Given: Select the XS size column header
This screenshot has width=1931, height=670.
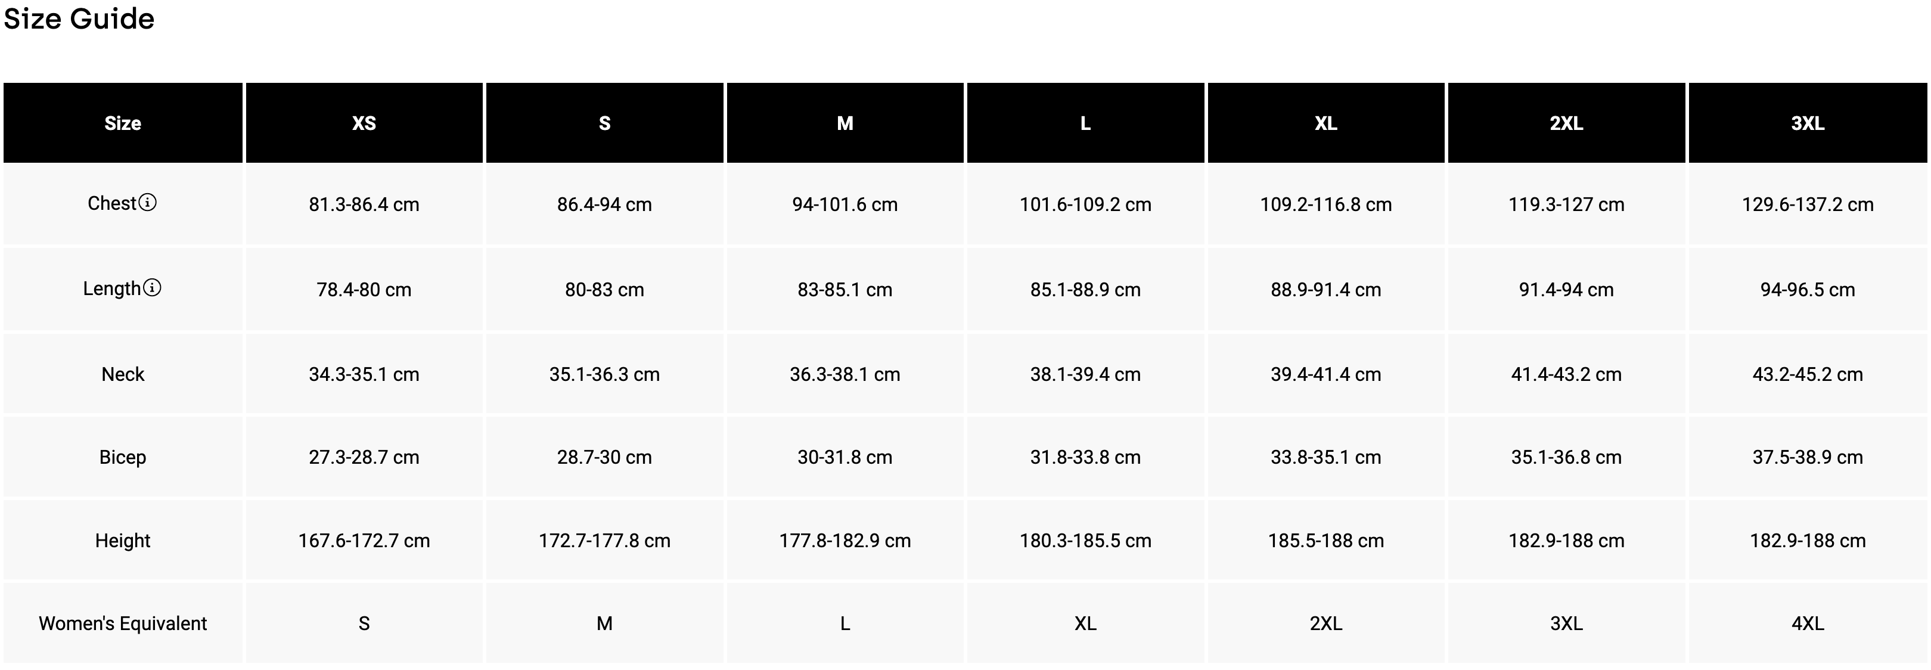Looking at the screenshot, I should click(x=364, y=123).
